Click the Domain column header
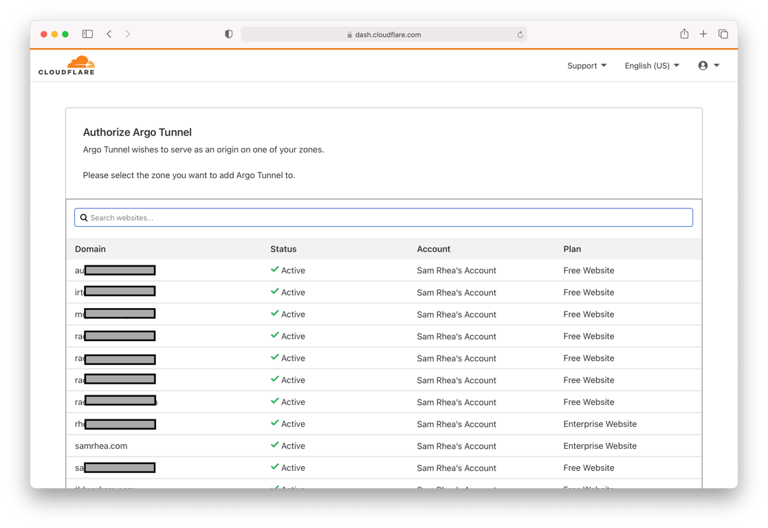The width and height of the screenshot is (768, 528). (x=90, y=249)
